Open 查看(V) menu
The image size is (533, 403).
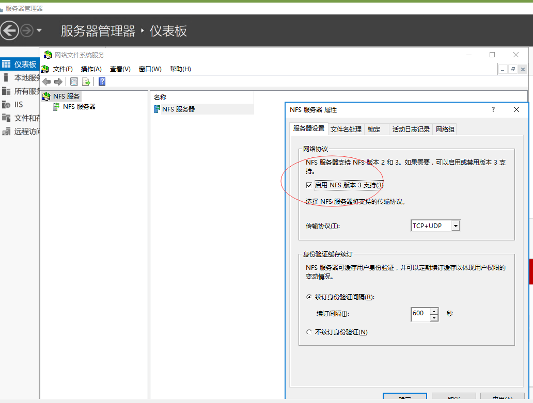[120, 69]
